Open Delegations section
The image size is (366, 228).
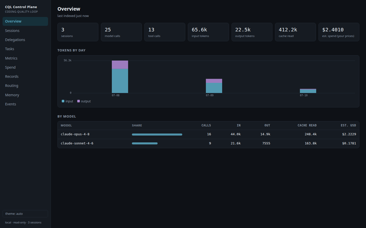coord(25,40)
